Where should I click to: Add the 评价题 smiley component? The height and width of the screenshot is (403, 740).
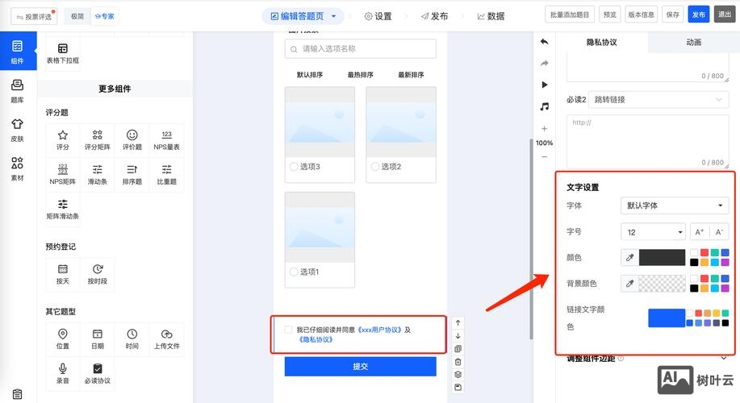click(132, 140)
